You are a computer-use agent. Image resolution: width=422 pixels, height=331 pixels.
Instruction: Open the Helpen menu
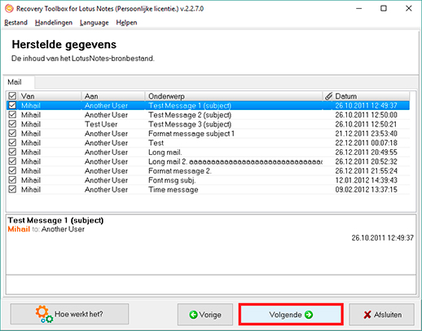pos(126,23)
